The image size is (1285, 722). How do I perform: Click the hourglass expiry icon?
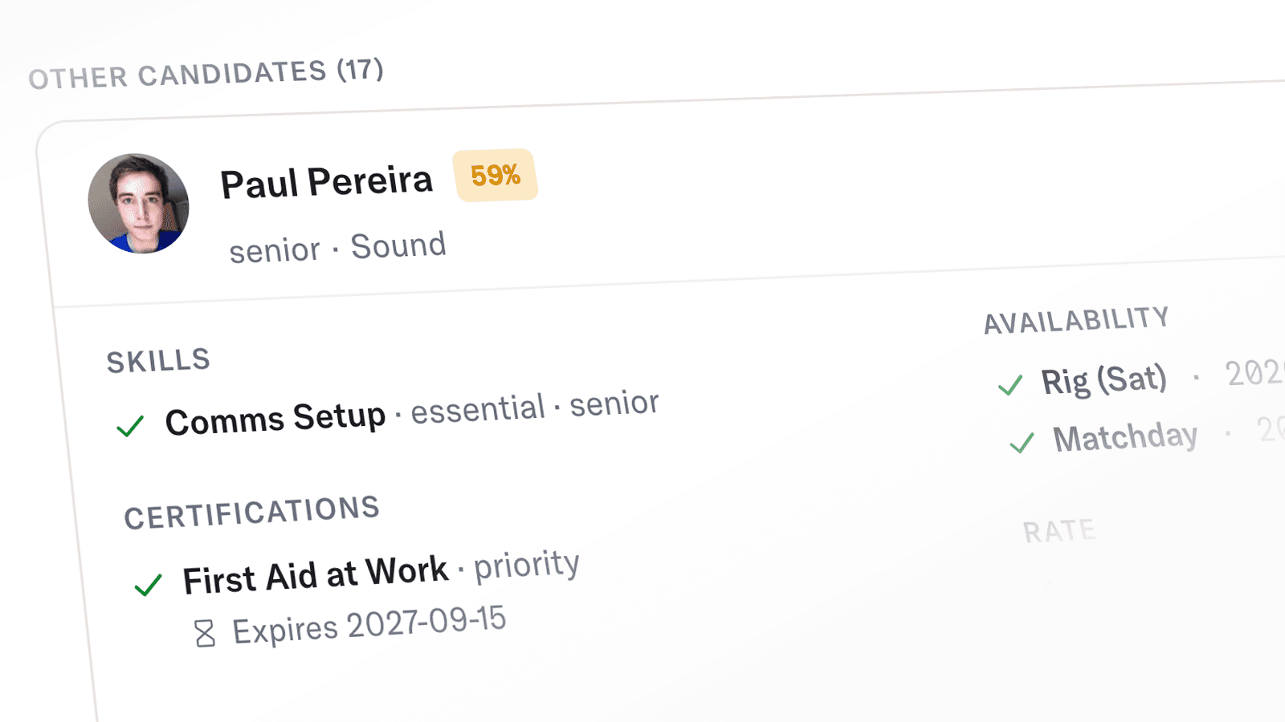click(x=205, y=633)
